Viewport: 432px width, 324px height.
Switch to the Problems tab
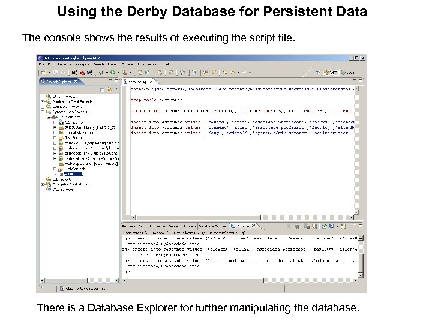[x=128, y=226]
